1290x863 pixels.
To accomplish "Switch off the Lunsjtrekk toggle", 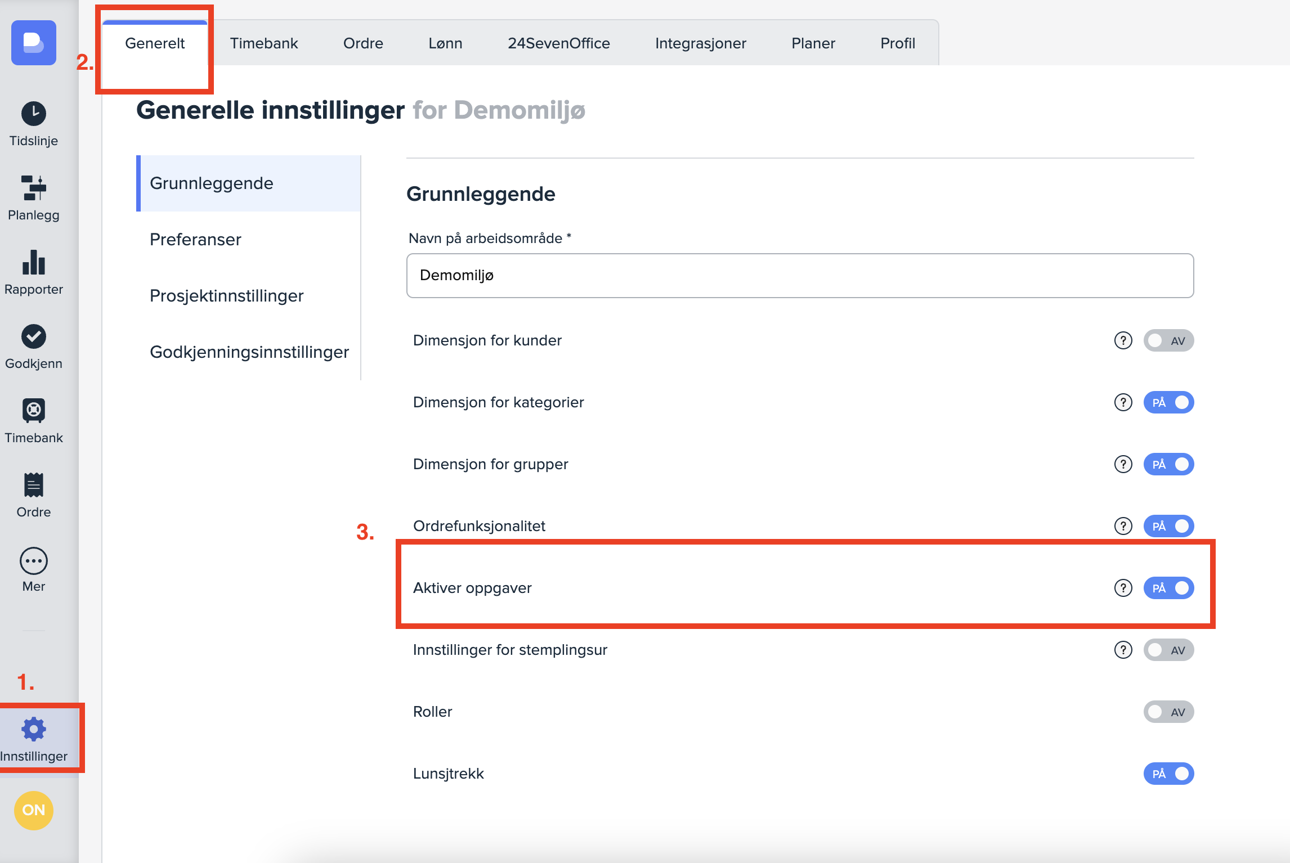I will [1168, 774].
